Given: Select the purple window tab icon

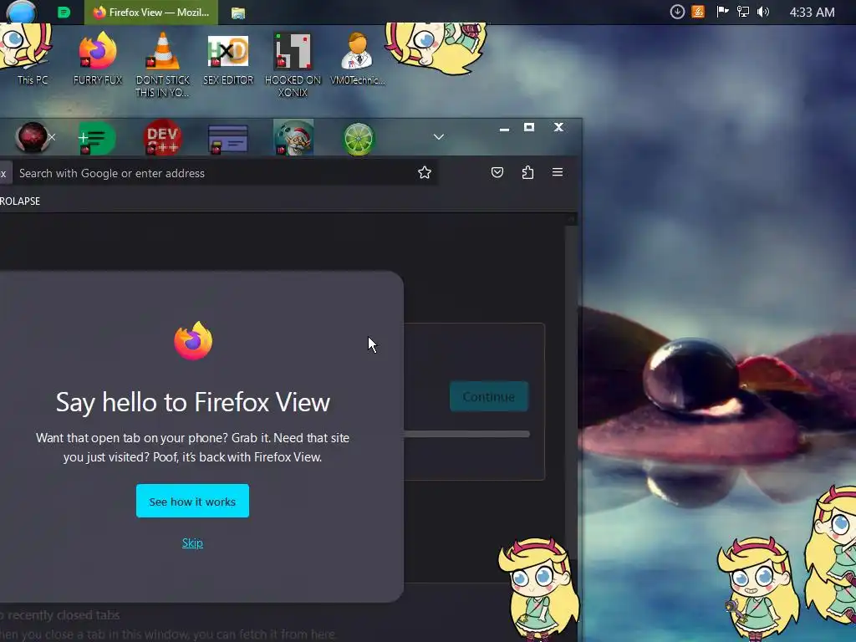Looking at the screenshot, I should [x=227, y=139].
